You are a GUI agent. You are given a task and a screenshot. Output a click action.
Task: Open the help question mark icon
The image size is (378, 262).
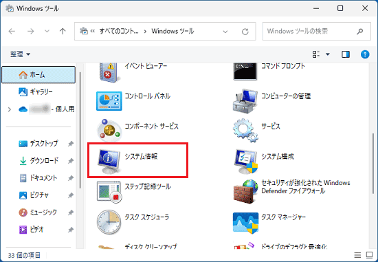(365, 54)
